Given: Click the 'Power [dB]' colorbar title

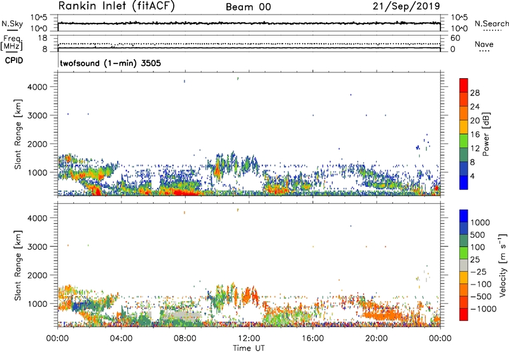Looking at the screenshot, I should point(486,134).
